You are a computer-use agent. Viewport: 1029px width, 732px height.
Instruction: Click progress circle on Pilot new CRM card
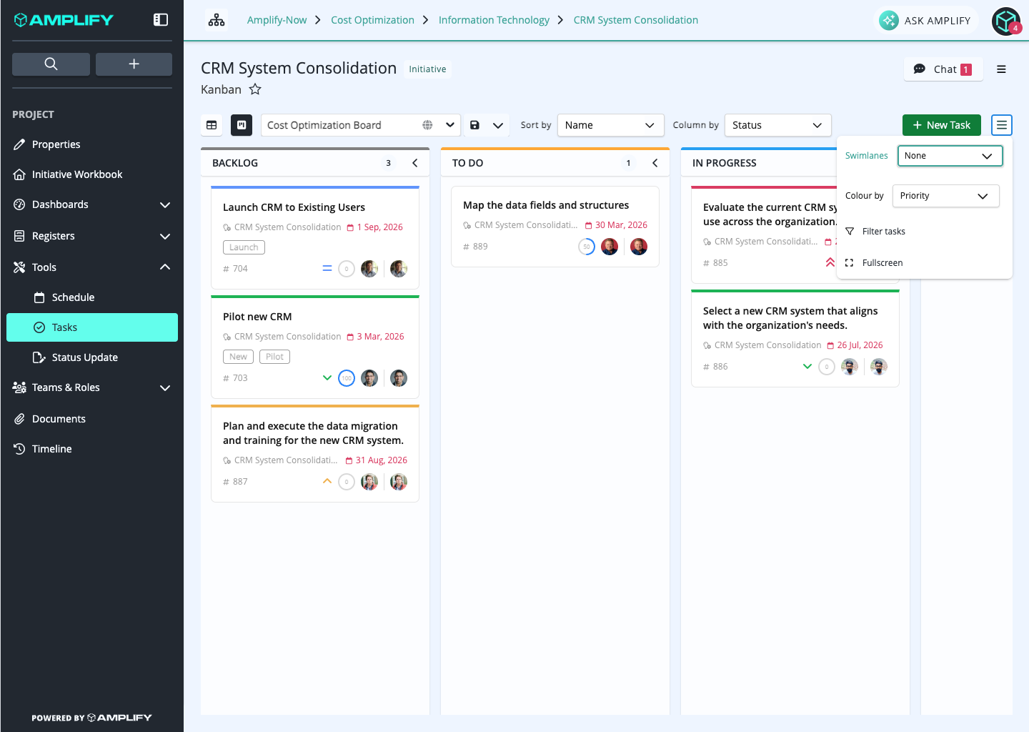coord(347,378)
